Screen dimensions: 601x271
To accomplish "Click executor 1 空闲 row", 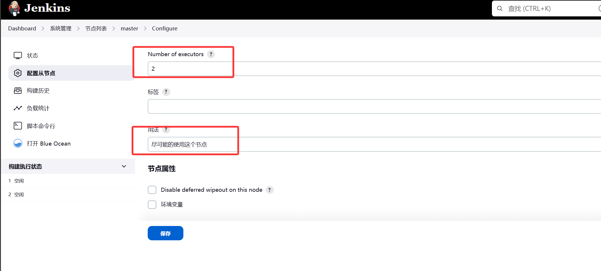I will click(x=68, y=181).
